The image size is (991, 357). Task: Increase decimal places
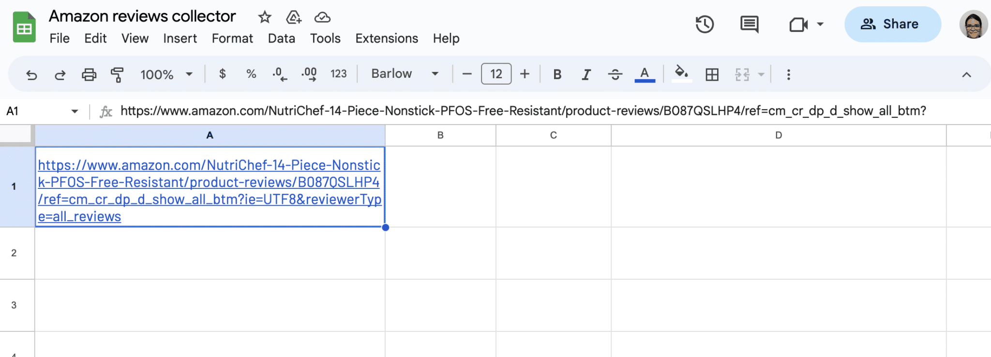[x=309, y=74]
